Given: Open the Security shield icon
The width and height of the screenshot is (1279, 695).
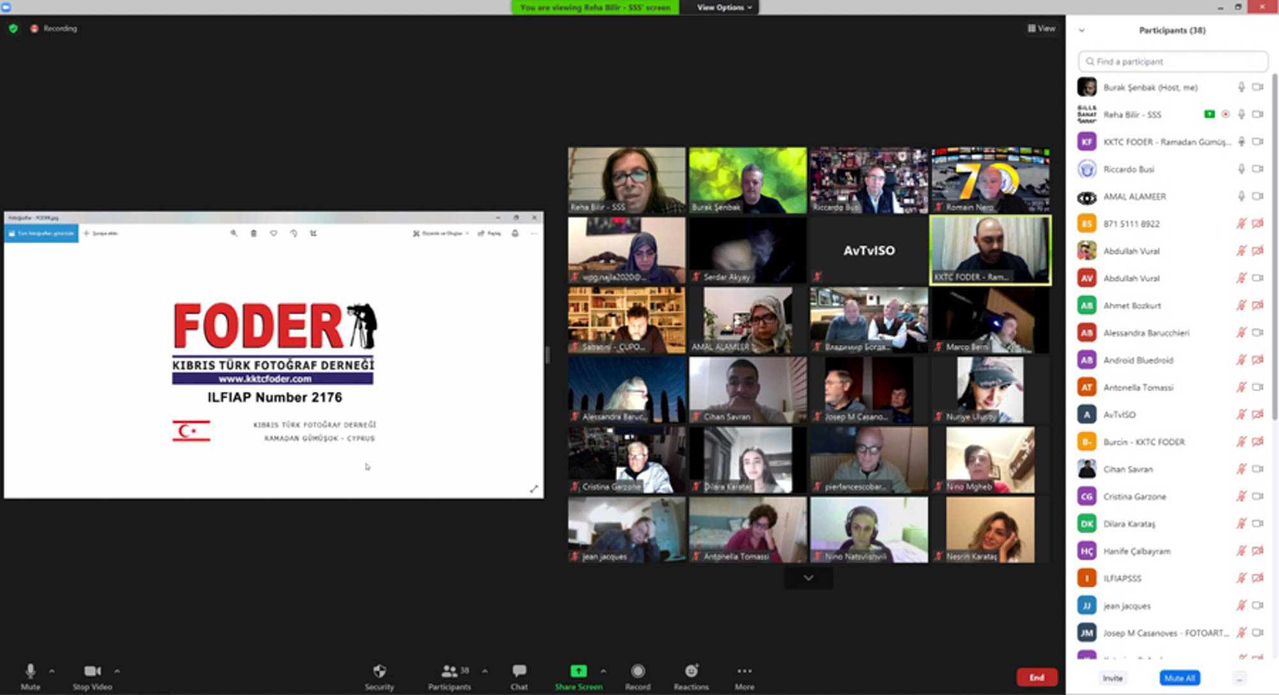Looking at the screenshot, I should pyautogui.click(x=379, y=671).
